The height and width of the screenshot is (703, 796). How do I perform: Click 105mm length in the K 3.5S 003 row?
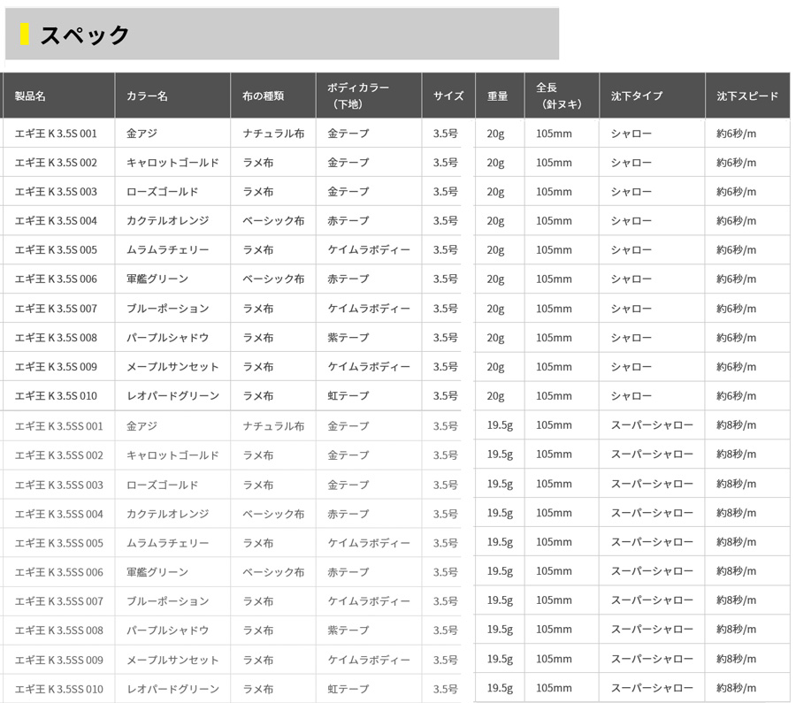point(554,191)
